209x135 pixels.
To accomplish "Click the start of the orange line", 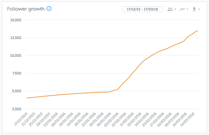I will click(x=27, y=98).
